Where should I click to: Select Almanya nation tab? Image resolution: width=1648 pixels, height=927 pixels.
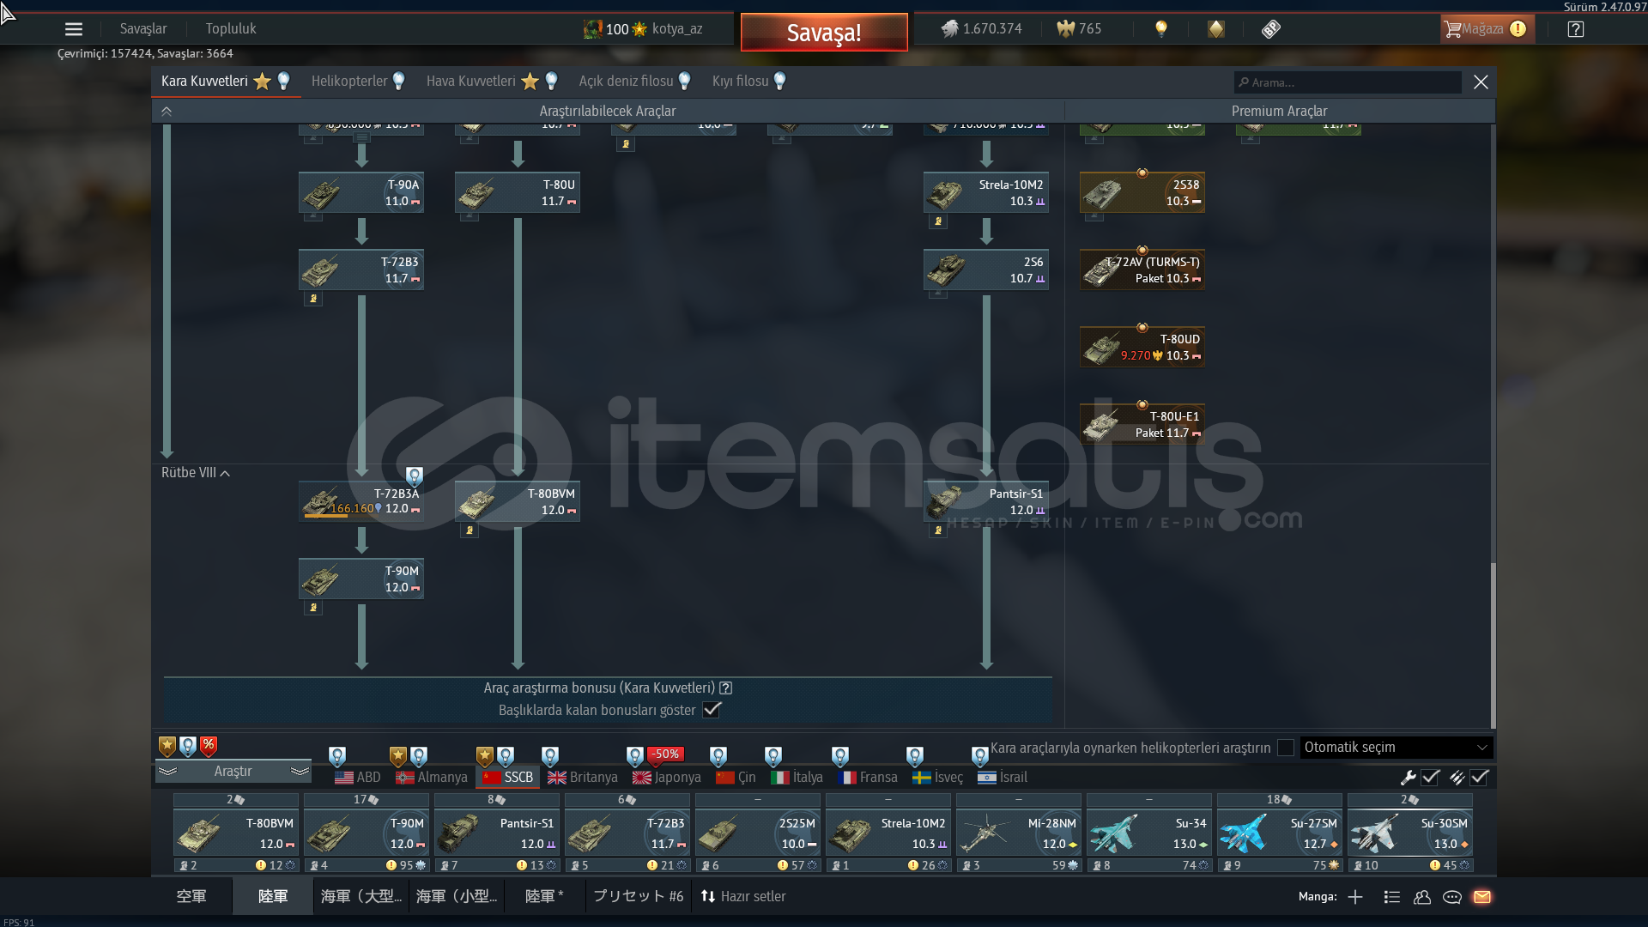pyautogui.click(x=432, y=777)
